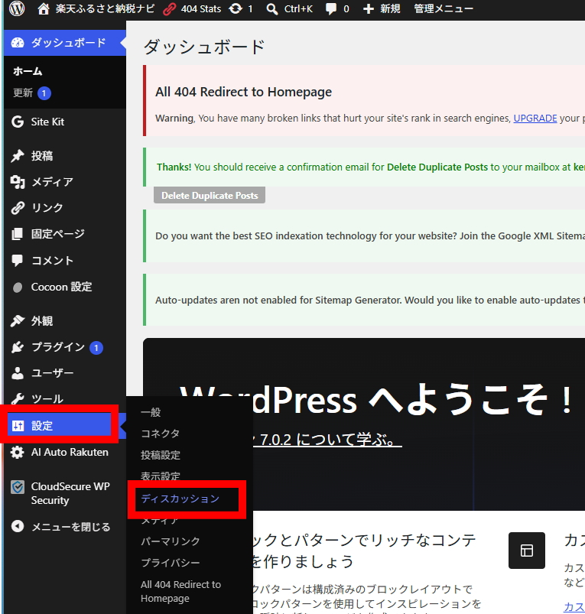The height and width of the screenshot is (614, 585).
Task: Click the sidebar Comments bubble icon
Action: pos(18,261)
